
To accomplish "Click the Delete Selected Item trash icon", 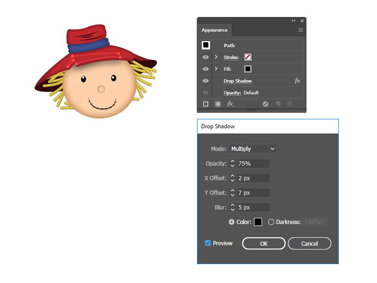I will point(290,104).
